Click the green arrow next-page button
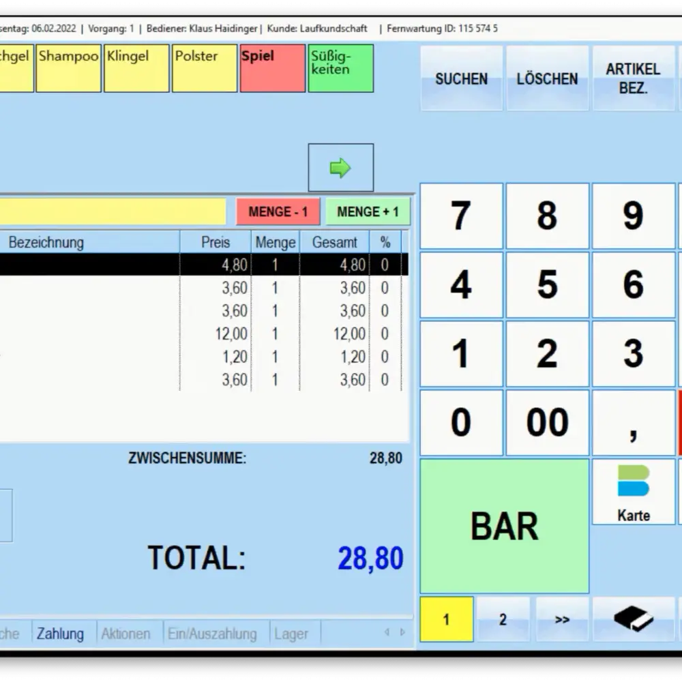Image resolution: width=682 pixels, height=682 pixels. click(340, 168)
